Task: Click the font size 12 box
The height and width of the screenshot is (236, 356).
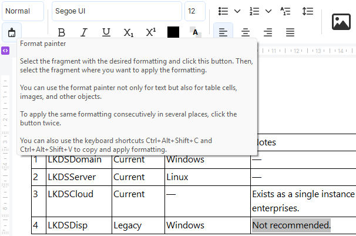Action: point(195,11)
